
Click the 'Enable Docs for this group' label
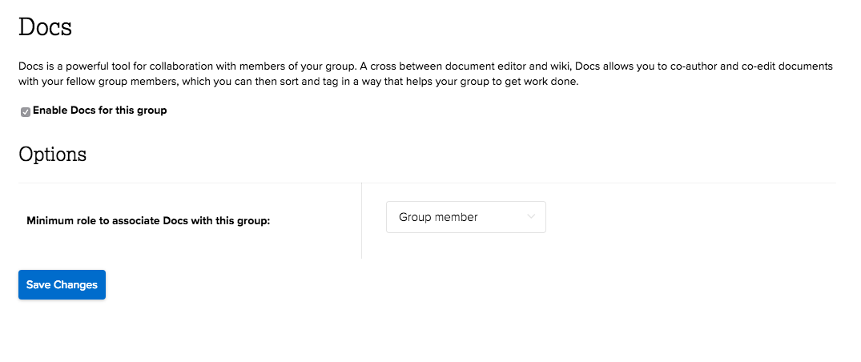coord(99,111)
